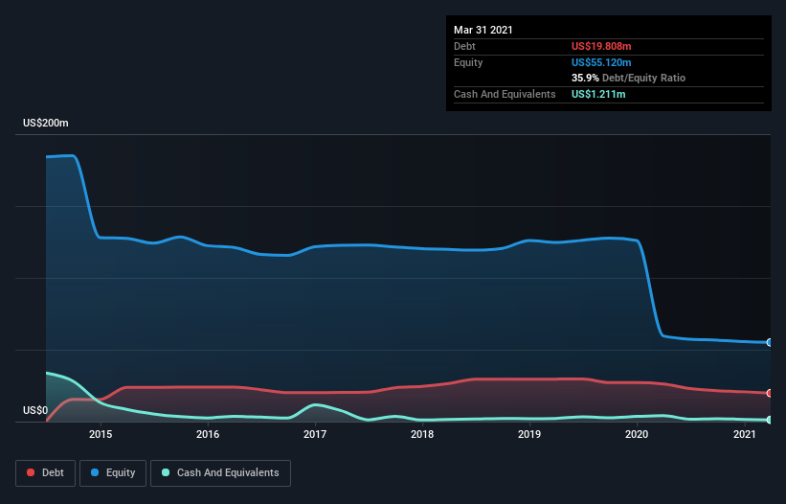Click the US$55.120m equity value
786x504 pixels.
click(601, 62)
